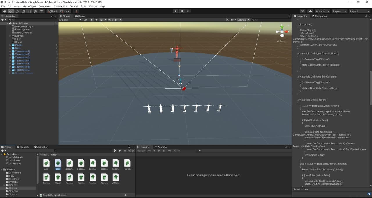
Task: Toggle hidden packages visibility count
Action: coord(131,151)
